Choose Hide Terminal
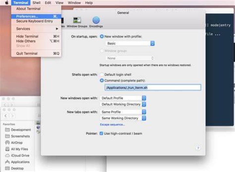 tap(36, 36)
